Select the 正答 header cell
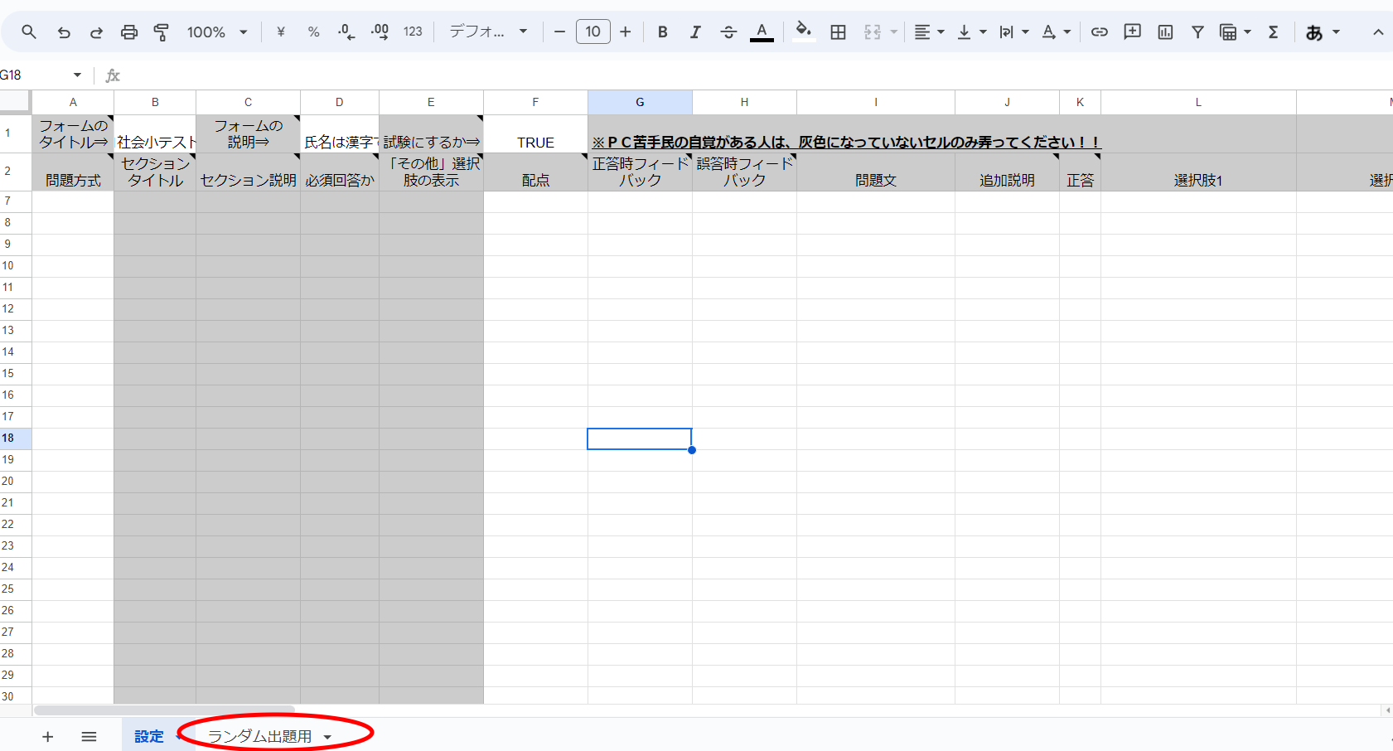The height and width of the screenshot is (751, 1393). tap(1080, 172)
